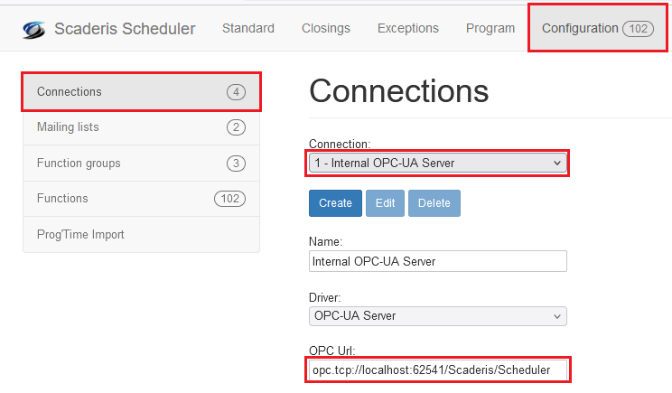Viewport: 672px width, 393px height.
Task: Select Connections in the sidebar
Action: 141,92
